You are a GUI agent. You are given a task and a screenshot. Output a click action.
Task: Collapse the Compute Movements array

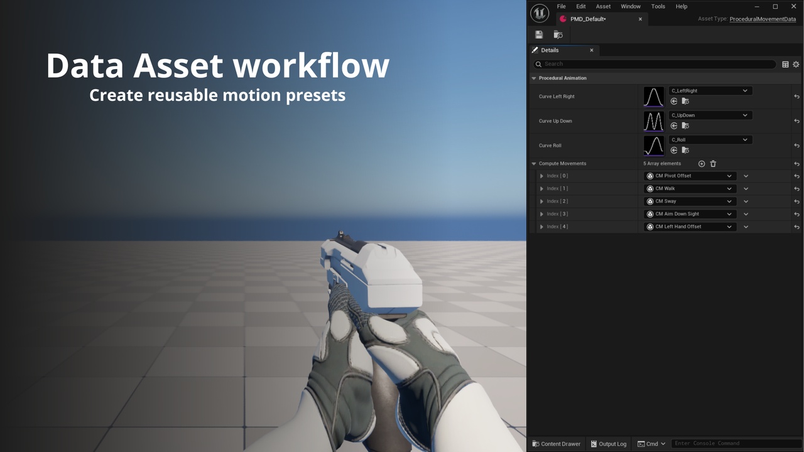[x=534, y=164]
